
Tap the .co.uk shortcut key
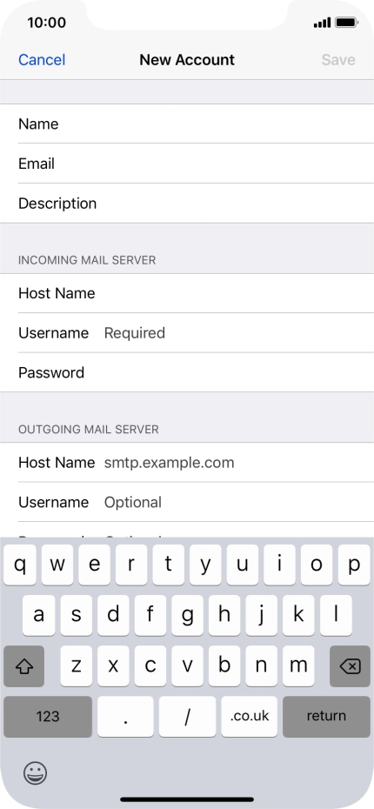[x=249, y=716]
